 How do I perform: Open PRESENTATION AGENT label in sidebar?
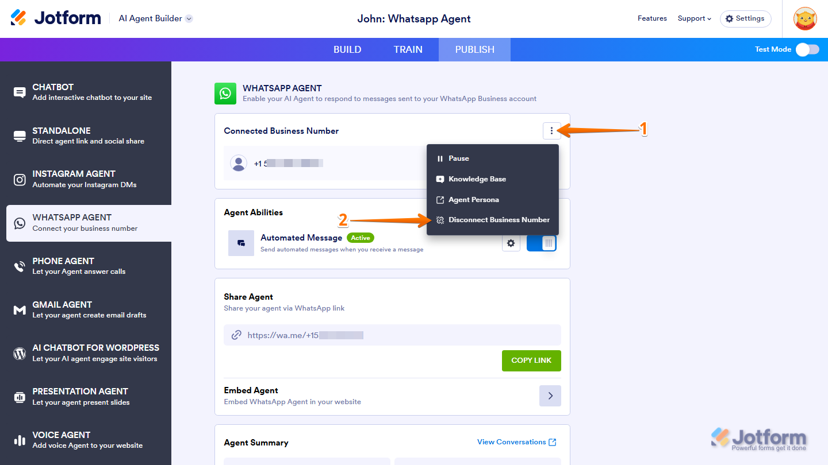tap(80, 392)
